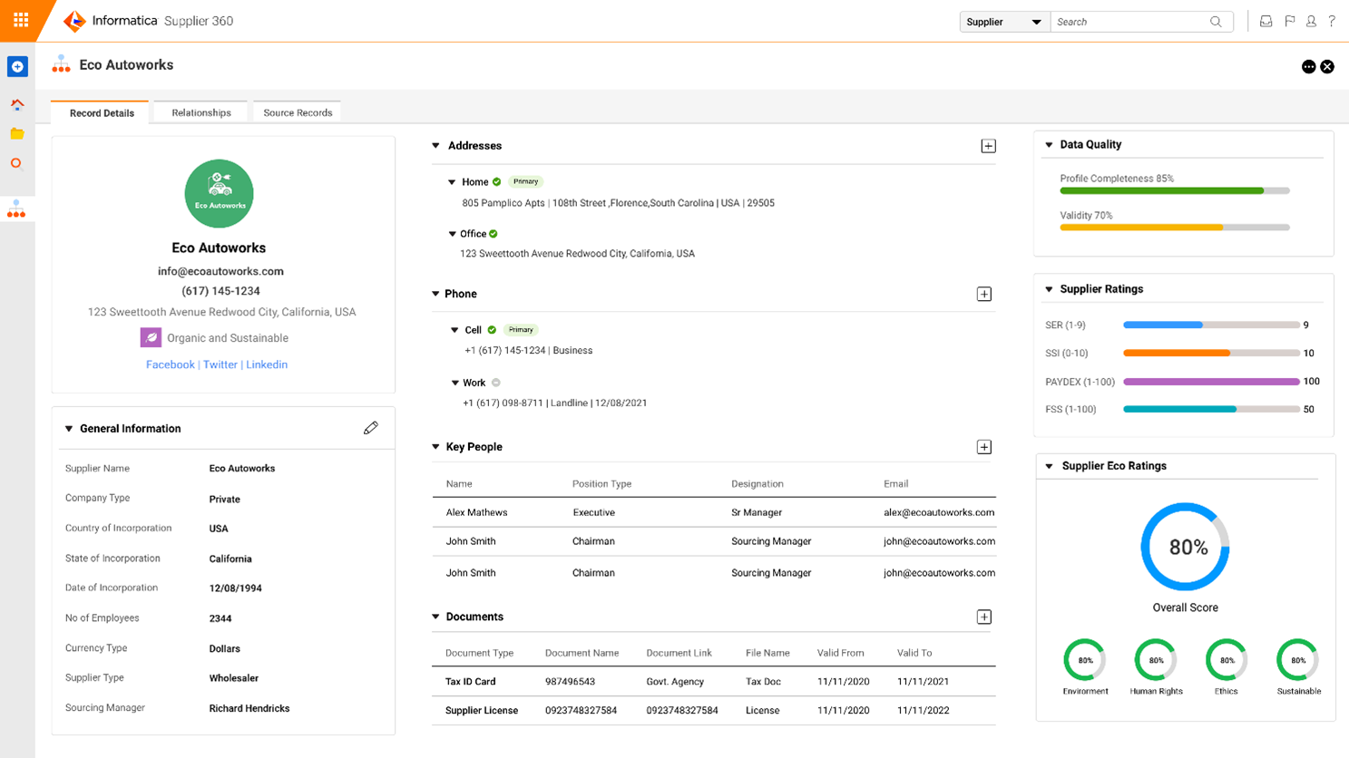The width and height of the screenshot is (1349, 758).
Task: Click the Profile Completeness progress bar
Action: click(1174, 190)
